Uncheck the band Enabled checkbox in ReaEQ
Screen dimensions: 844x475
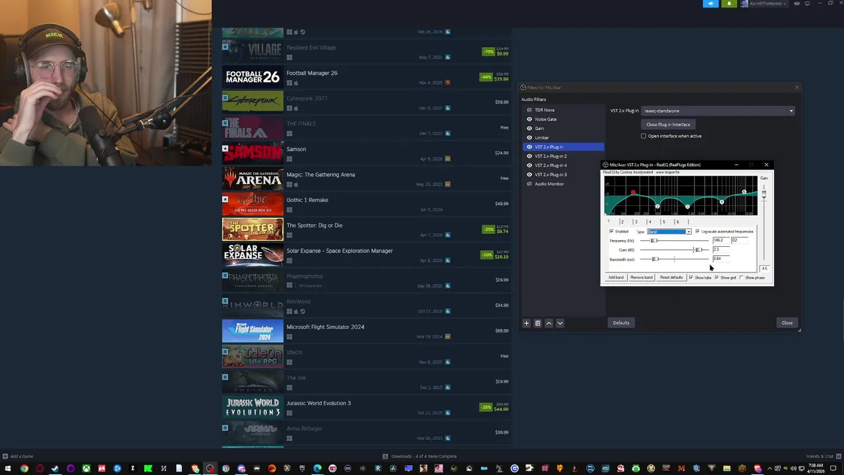pos(611,232)
